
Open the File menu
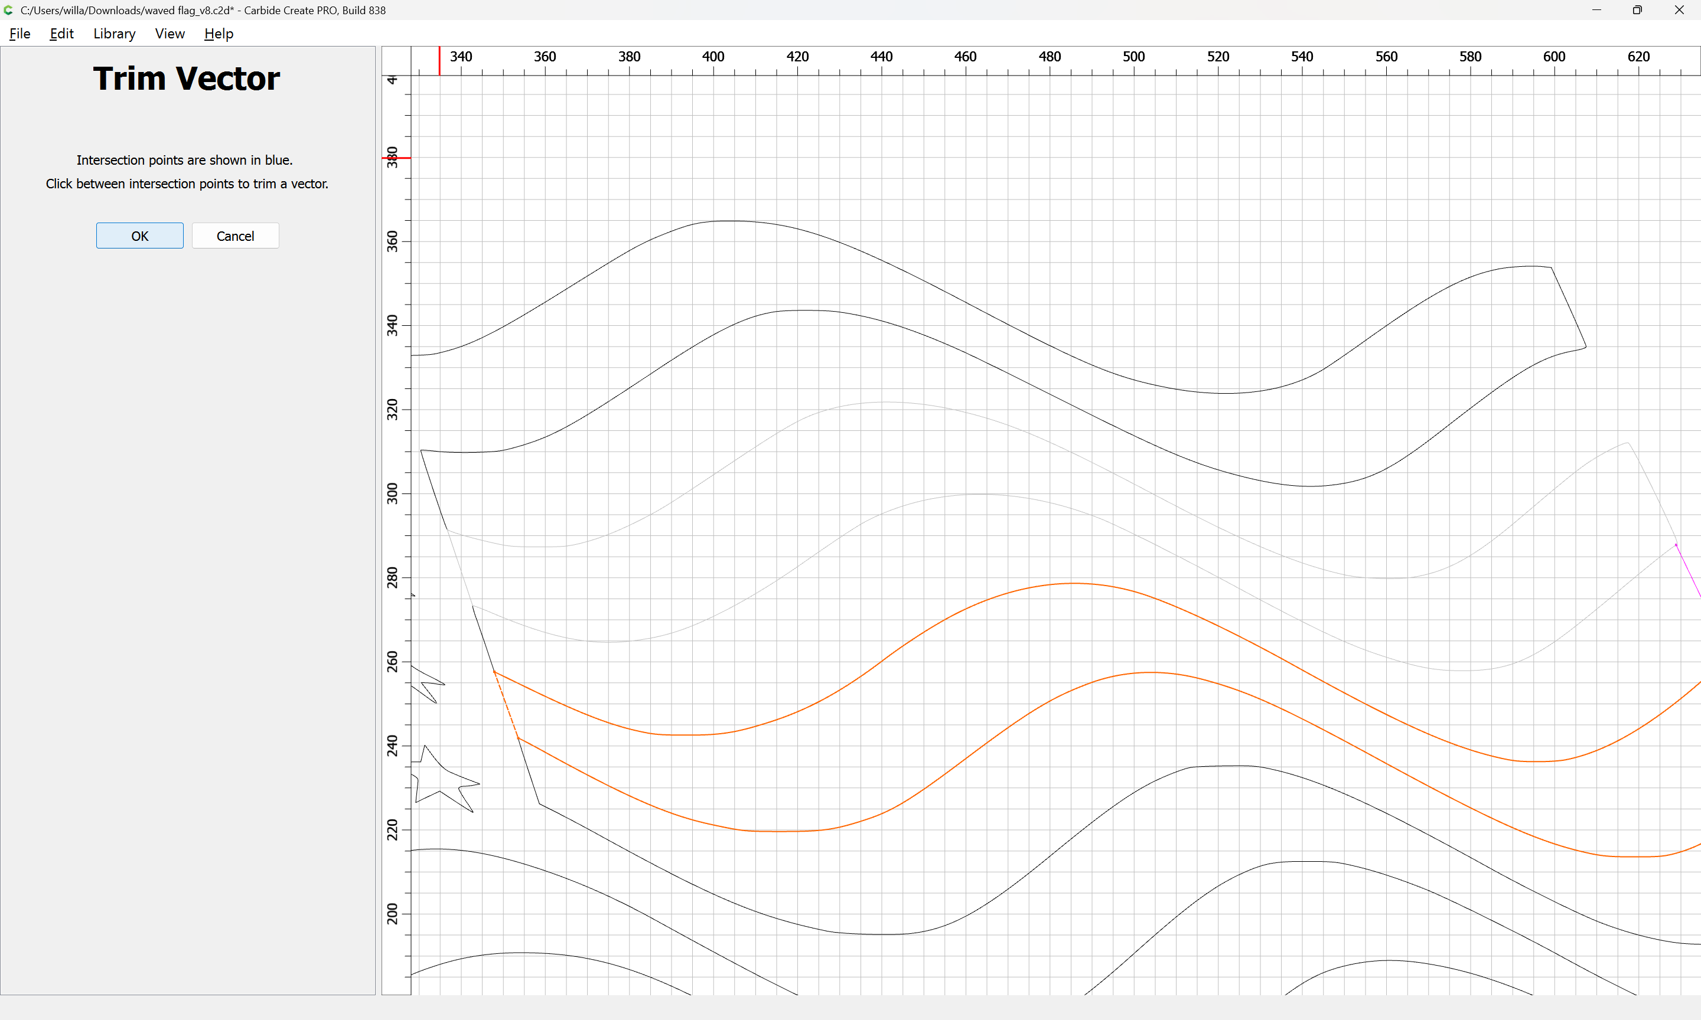pos(19,34)
